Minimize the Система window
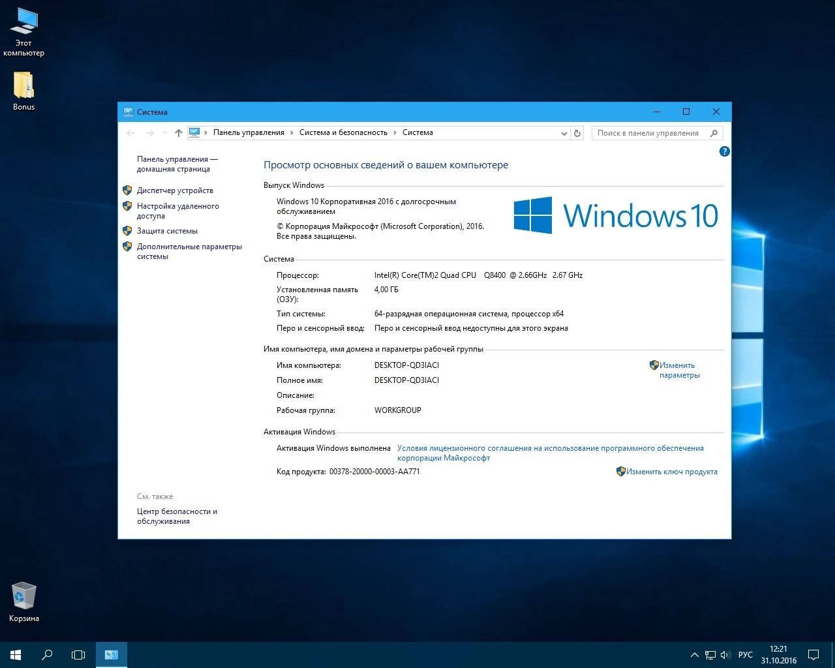The width and height of the screenshot is (835, 668). pos(657,112)
